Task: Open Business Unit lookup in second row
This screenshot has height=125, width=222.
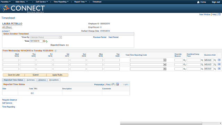Action: 215,65
